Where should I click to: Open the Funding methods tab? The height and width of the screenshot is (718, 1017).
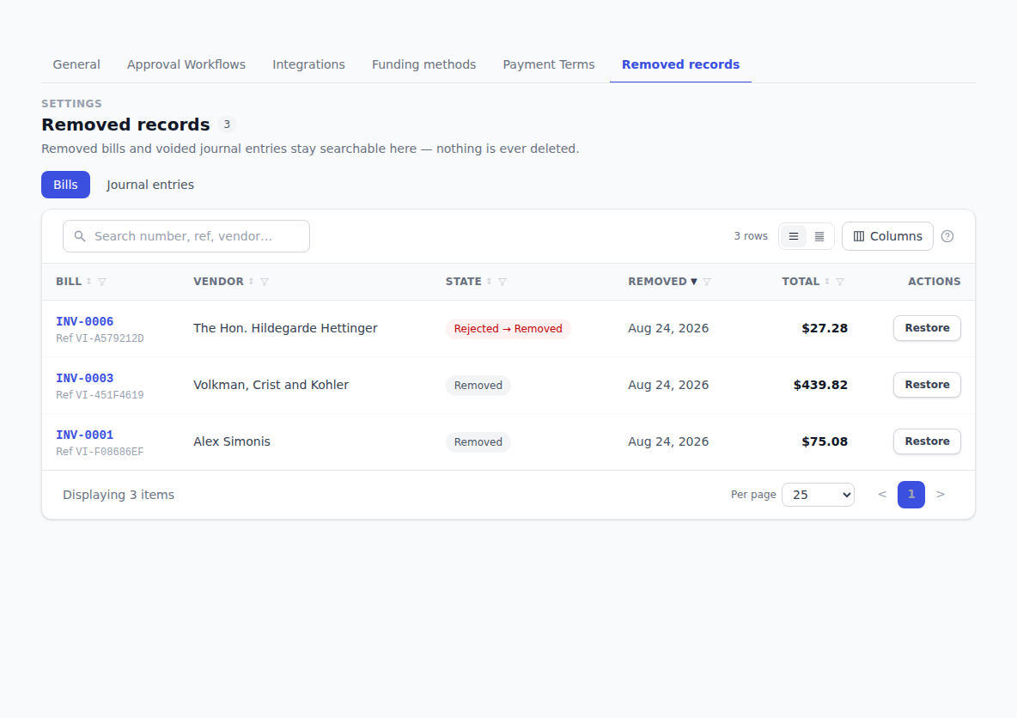pos(423,64)
